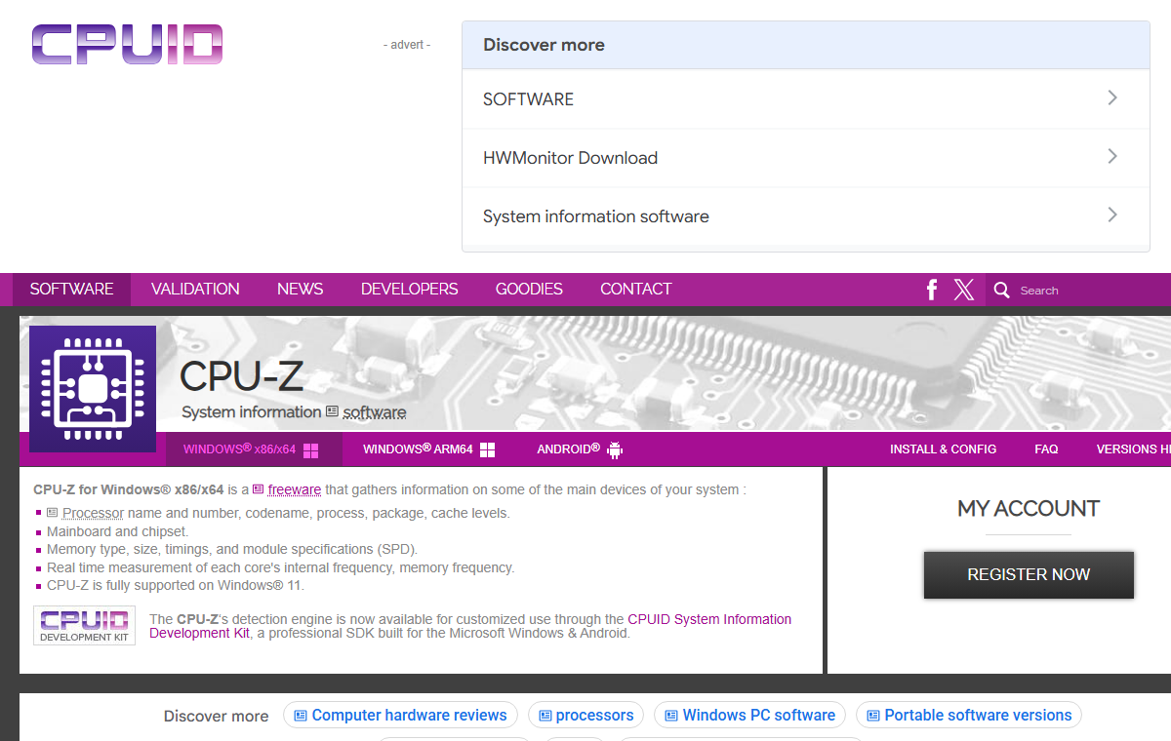Expand the SOFTWARE ad row chevron

tap(1112, 98)
